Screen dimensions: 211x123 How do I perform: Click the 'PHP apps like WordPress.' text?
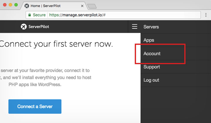35,85
